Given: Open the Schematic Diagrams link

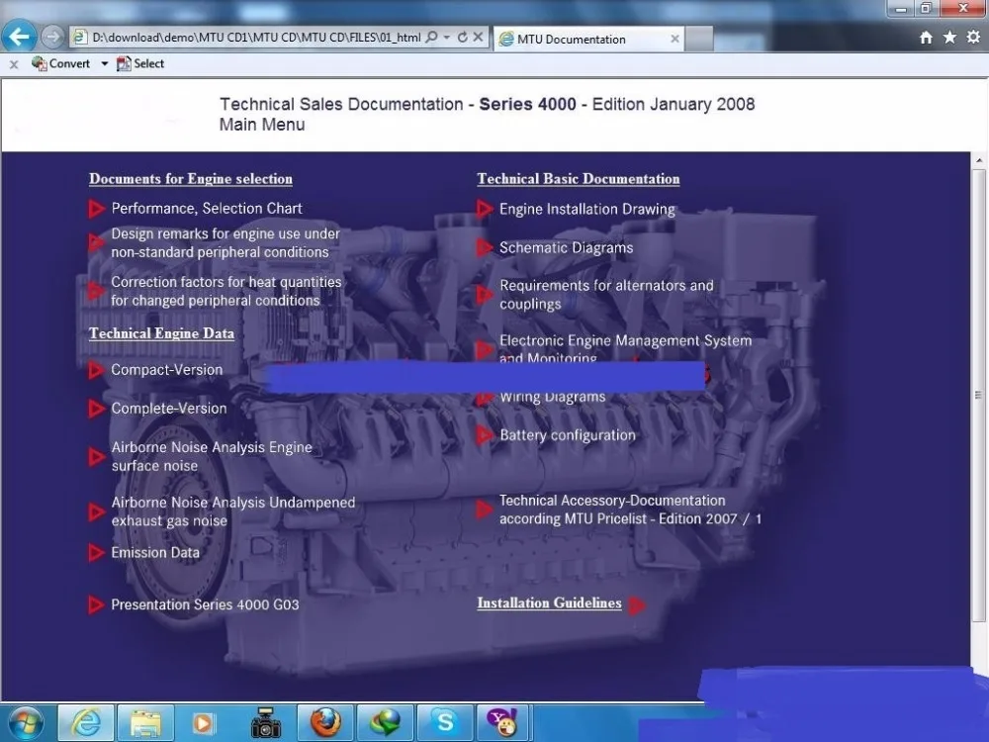Looking at the screenshot, I should (566, 247).
